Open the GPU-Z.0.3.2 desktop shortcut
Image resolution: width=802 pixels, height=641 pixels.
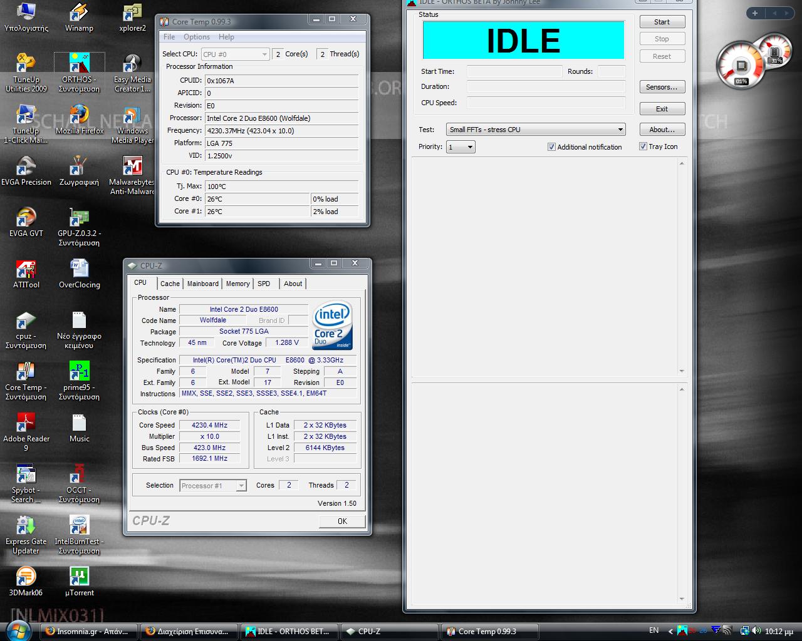point(79,227)
